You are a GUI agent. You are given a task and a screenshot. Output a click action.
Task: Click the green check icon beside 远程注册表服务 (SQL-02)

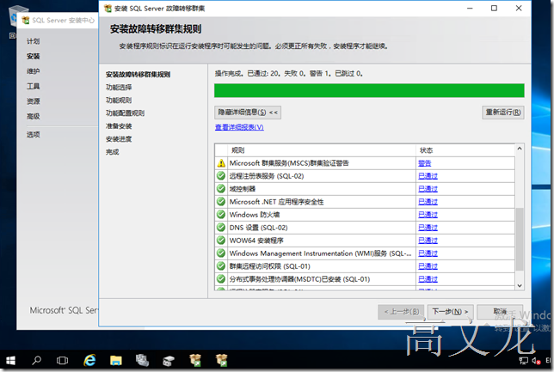coord(221,176)
